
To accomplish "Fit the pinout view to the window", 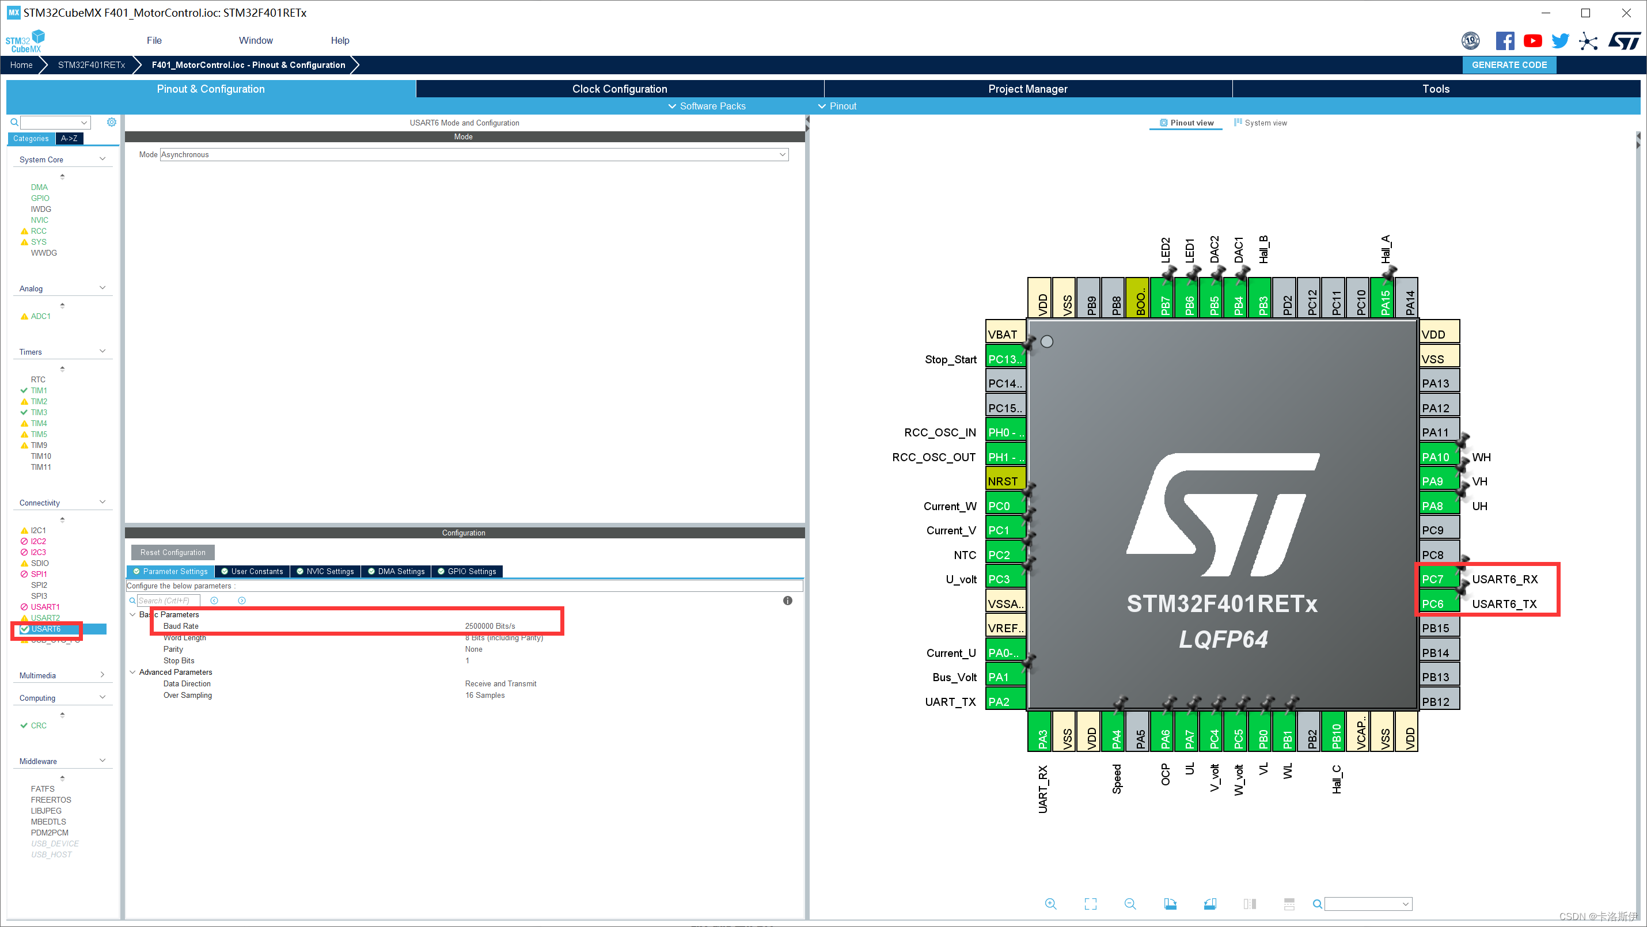I will 1090,903.
